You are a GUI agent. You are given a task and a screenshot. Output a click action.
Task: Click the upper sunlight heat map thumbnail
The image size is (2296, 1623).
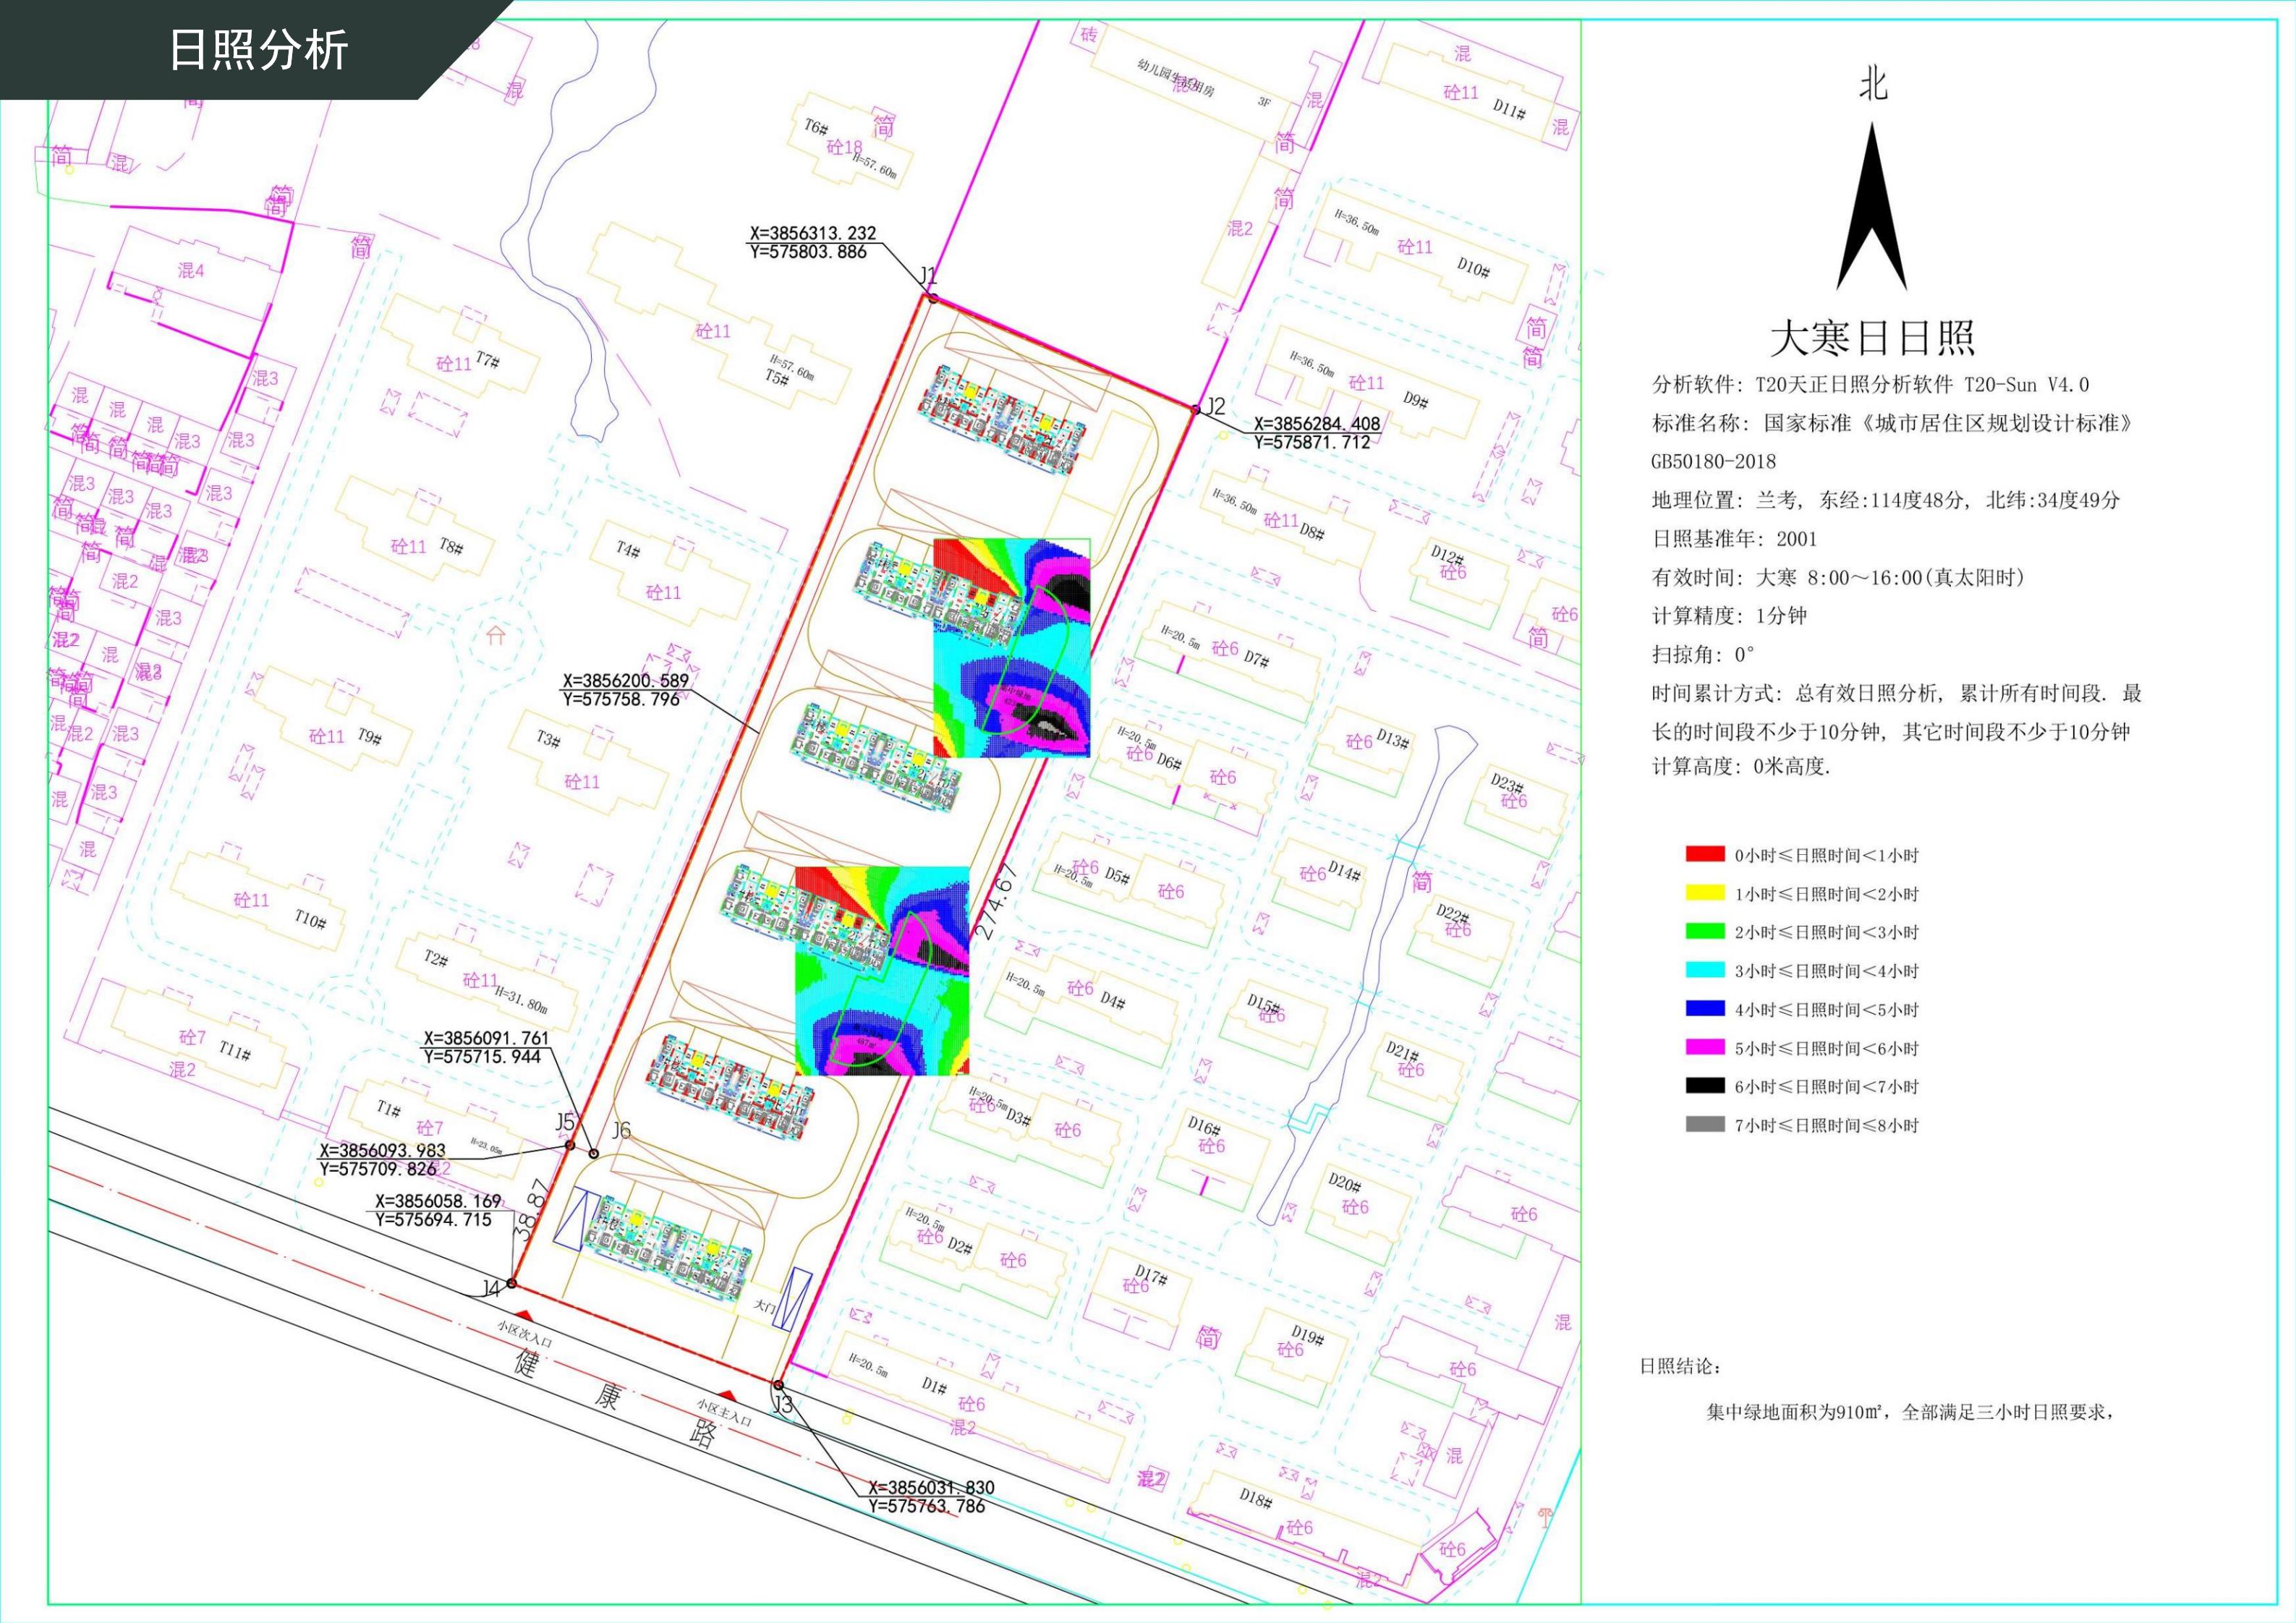pos(1011,648)
